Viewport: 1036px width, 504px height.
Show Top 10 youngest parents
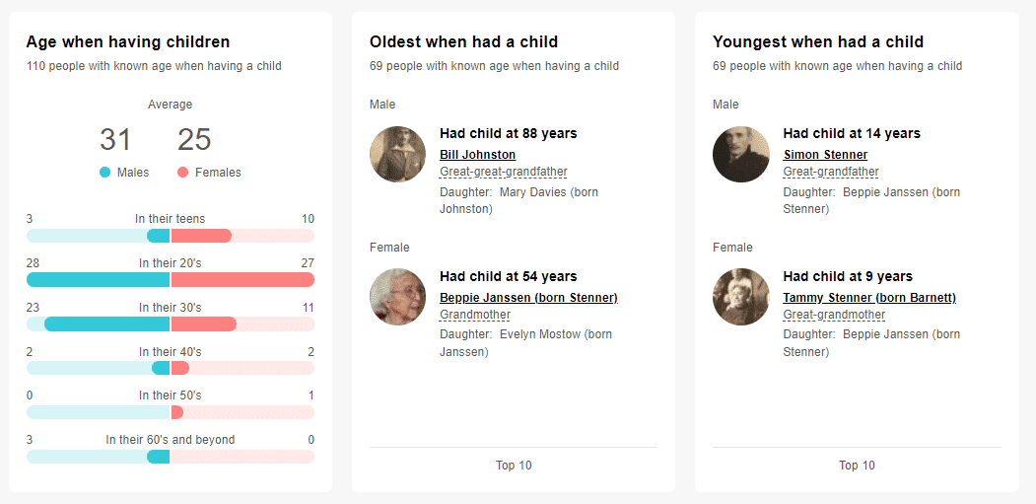tap(856, 466)
